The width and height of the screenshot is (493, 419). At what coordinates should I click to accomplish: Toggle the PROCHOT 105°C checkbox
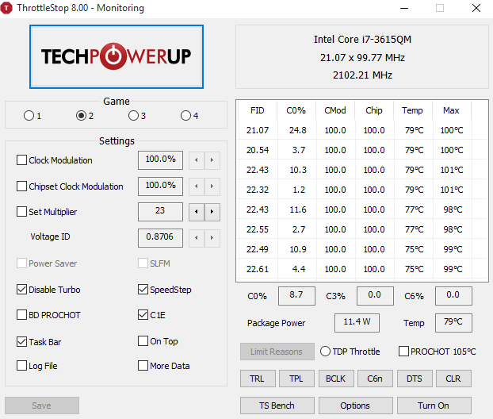coord(403,352)
